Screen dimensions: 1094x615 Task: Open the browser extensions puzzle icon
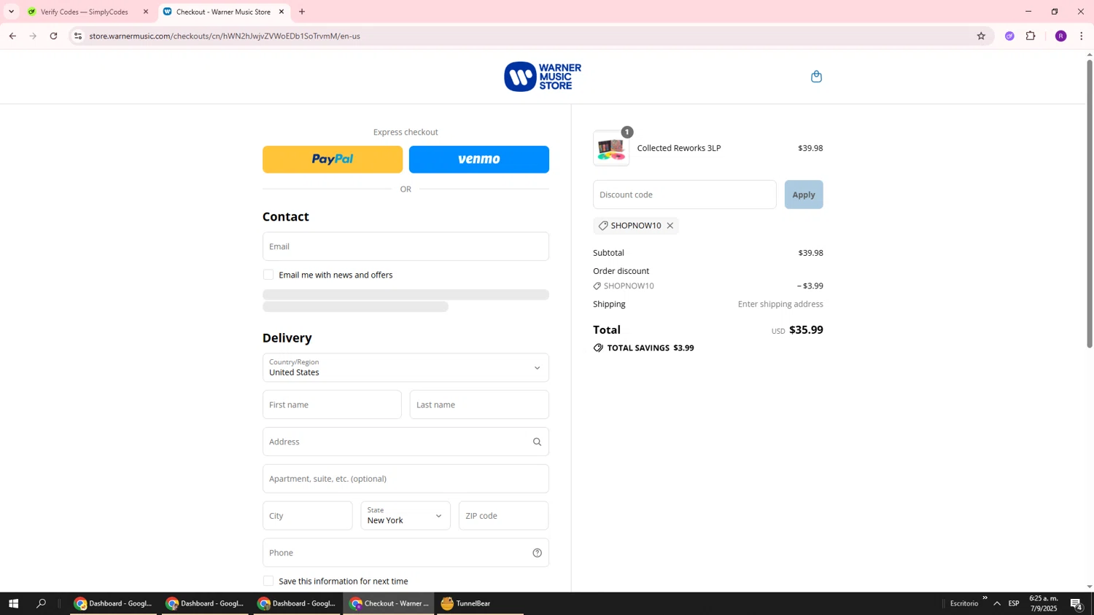click(1031, 36)
